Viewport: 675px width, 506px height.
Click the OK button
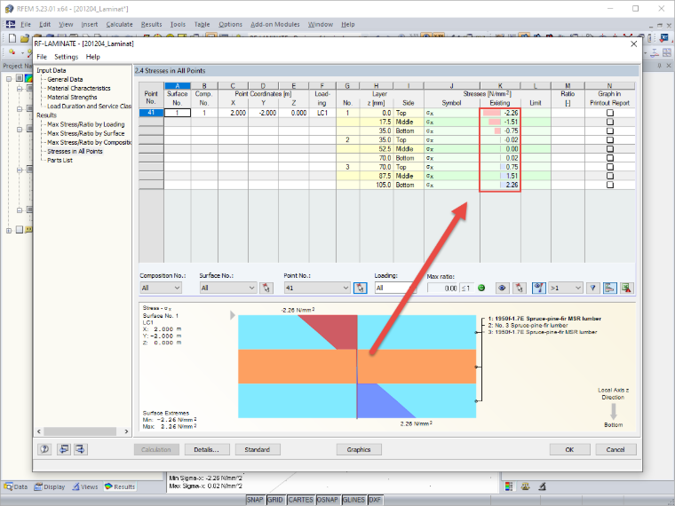click(x=569, y=449)
